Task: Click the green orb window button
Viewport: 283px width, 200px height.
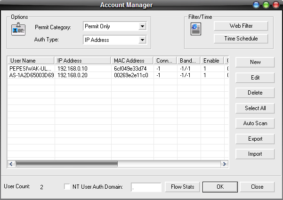Action: pos(266,5)
